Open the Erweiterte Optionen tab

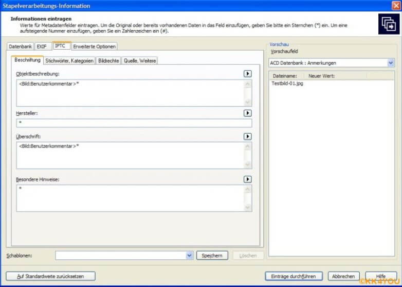point(95,47)
